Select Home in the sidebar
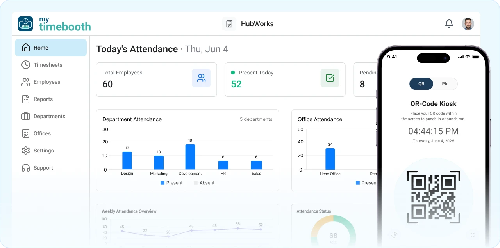 51,48
